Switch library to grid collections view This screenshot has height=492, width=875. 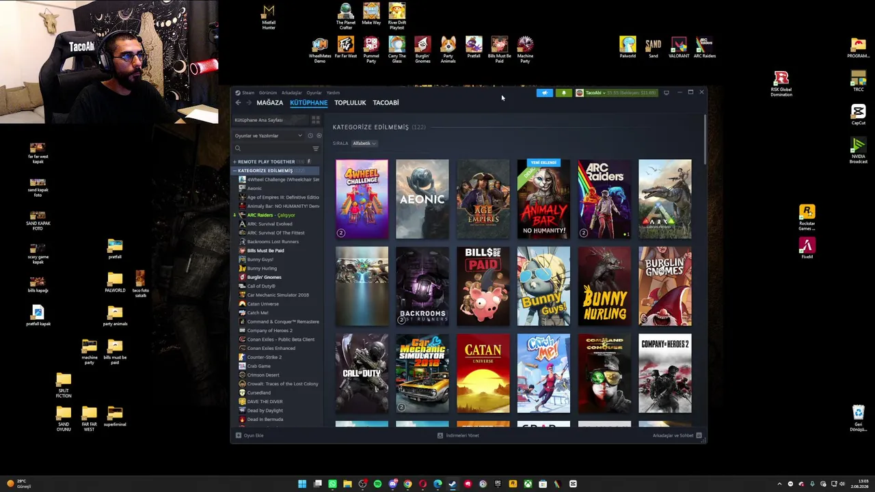tap(316, 120)
